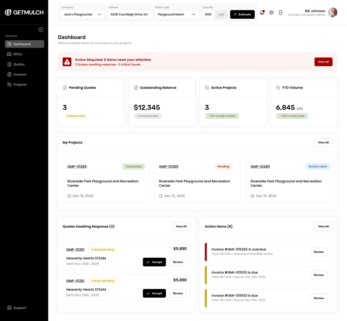Screen dimensions: 347x321
Task: Click calendar icon on the Invoice Sent project card
Action: pos(252,196)
